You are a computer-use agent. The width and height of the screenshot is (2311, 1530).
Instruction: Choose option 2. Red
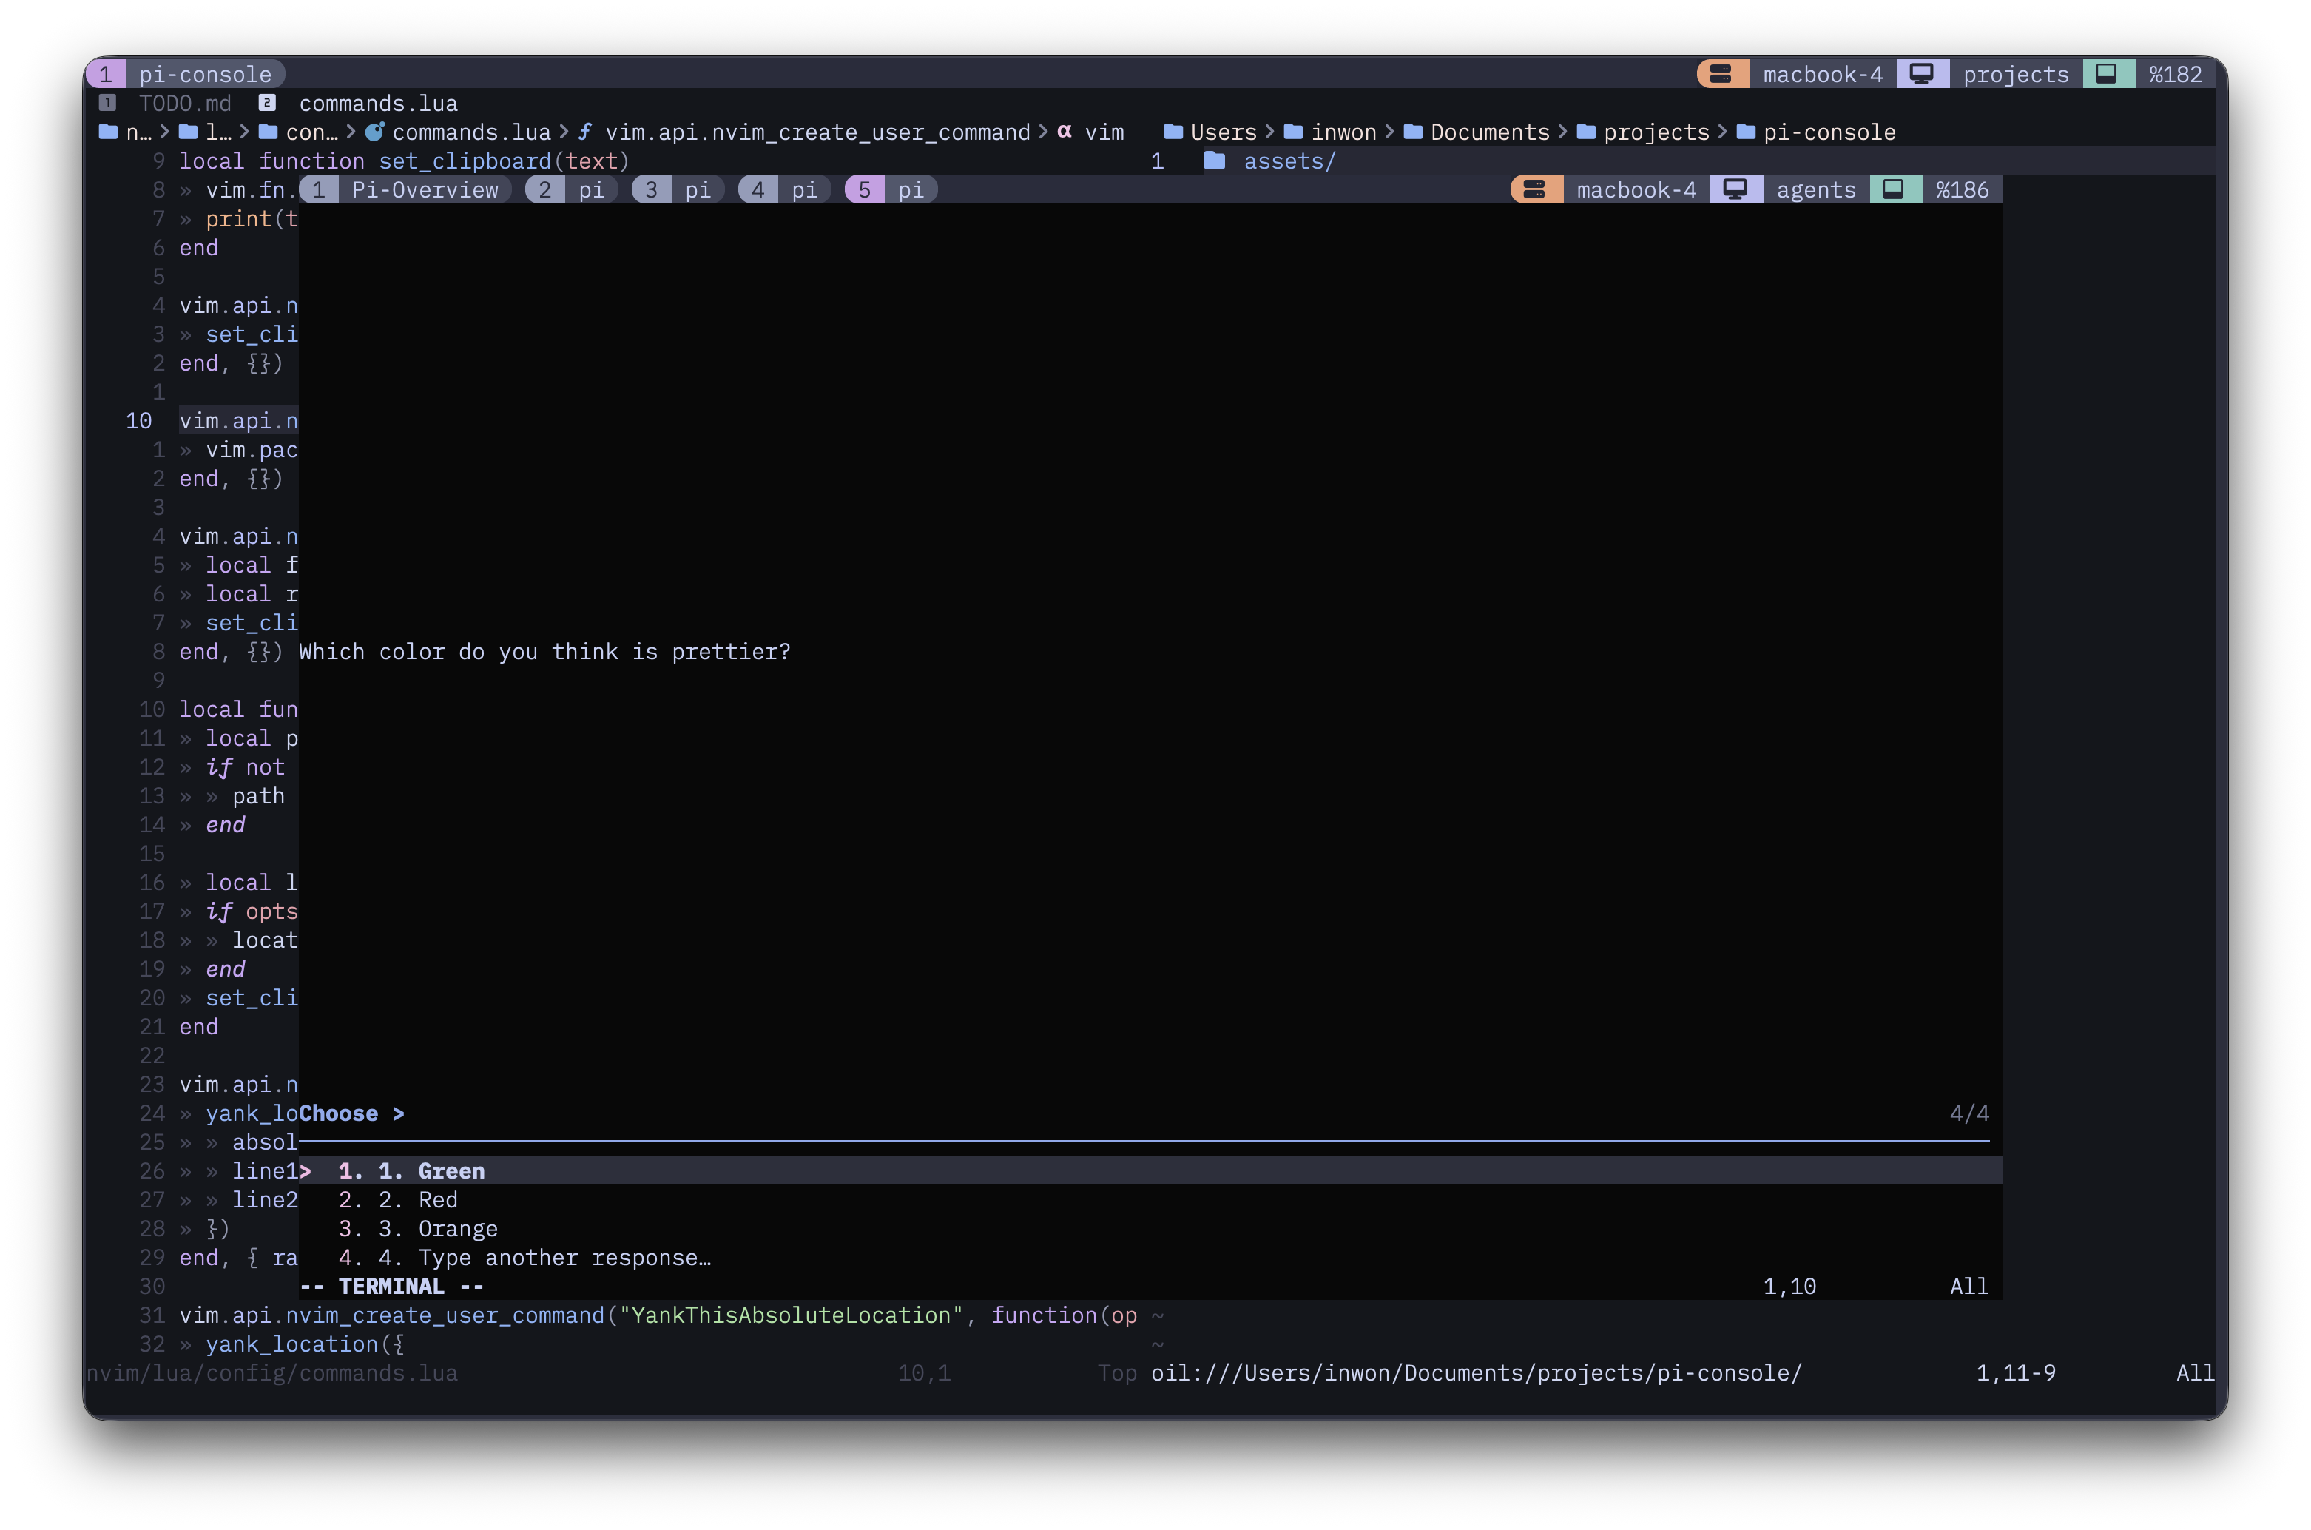1150,1200
